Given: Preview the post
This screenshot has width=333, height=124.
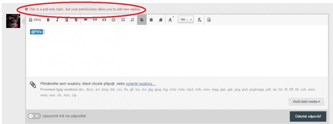Looking at the screenshot, I should point(209,20).
